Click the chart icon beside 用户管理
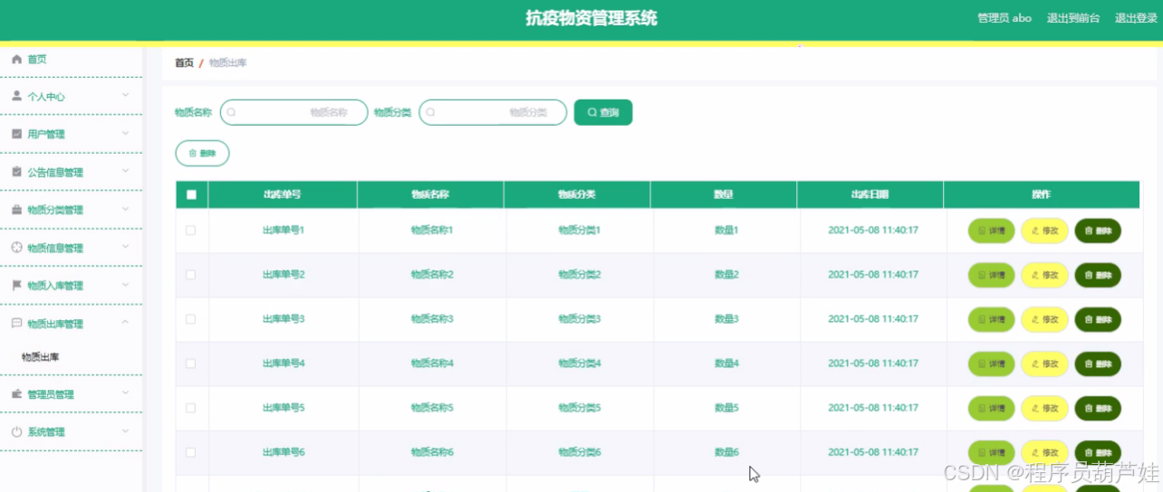The height and width of the screenshot is (492, 1163). click(x=16, y=134)
